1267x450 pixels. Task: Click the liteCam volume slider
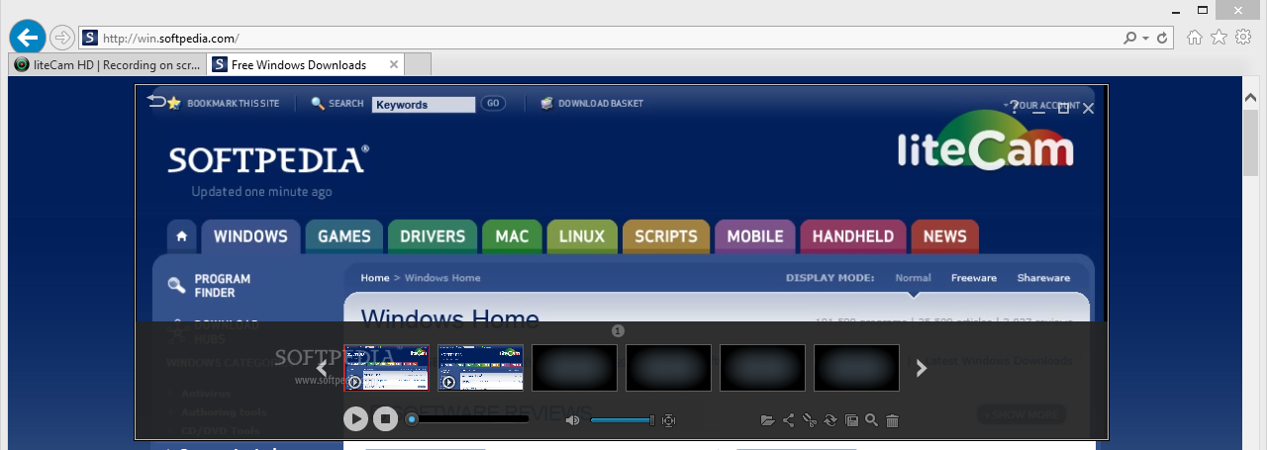[623, 420]
